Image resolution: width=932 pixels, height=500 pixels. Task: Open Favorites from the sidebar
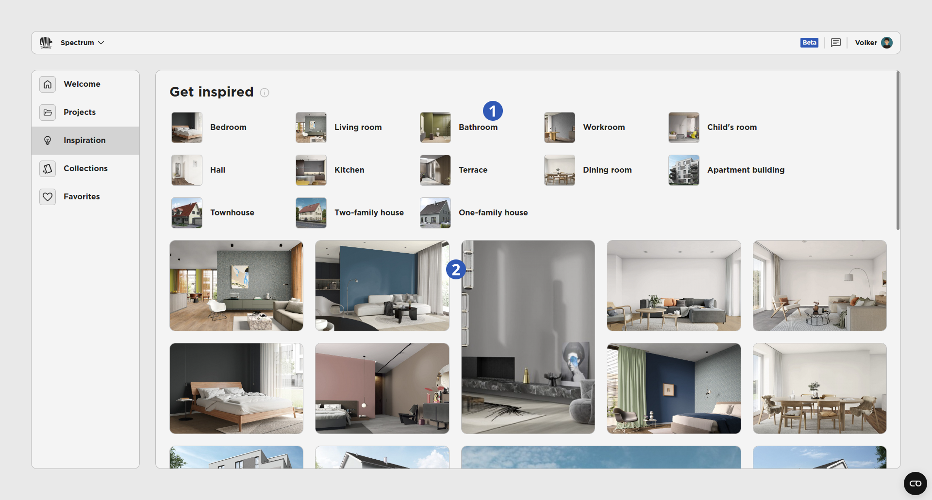click(x=82, y=197)
